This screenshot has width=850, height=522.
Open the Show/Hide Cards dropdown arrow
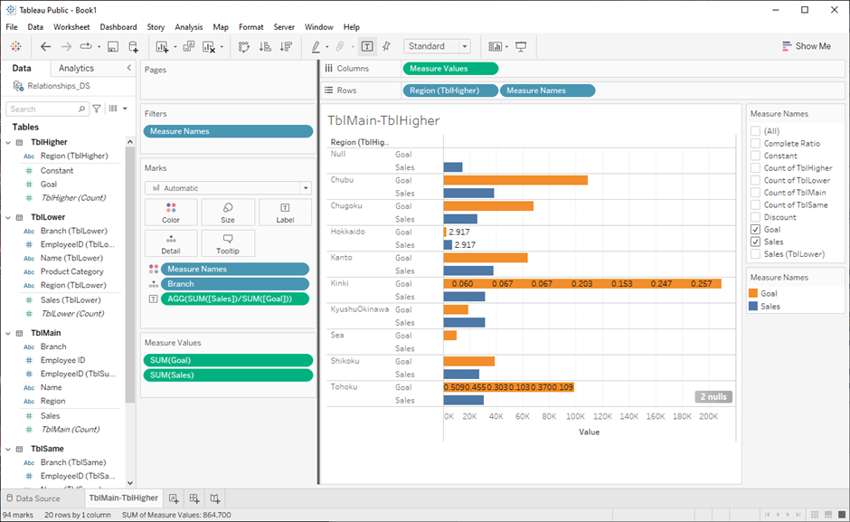tap(506, 47)
